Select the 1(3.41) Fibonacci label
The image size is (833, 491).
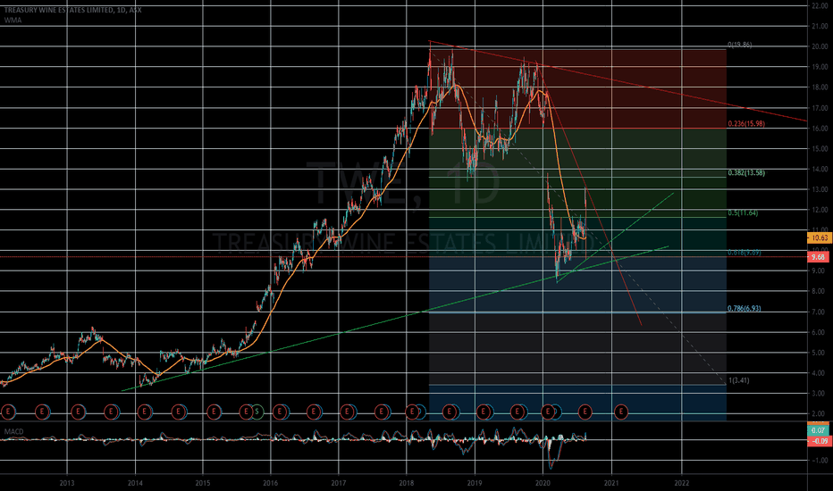pyautogui.click(x=738, y=380)
